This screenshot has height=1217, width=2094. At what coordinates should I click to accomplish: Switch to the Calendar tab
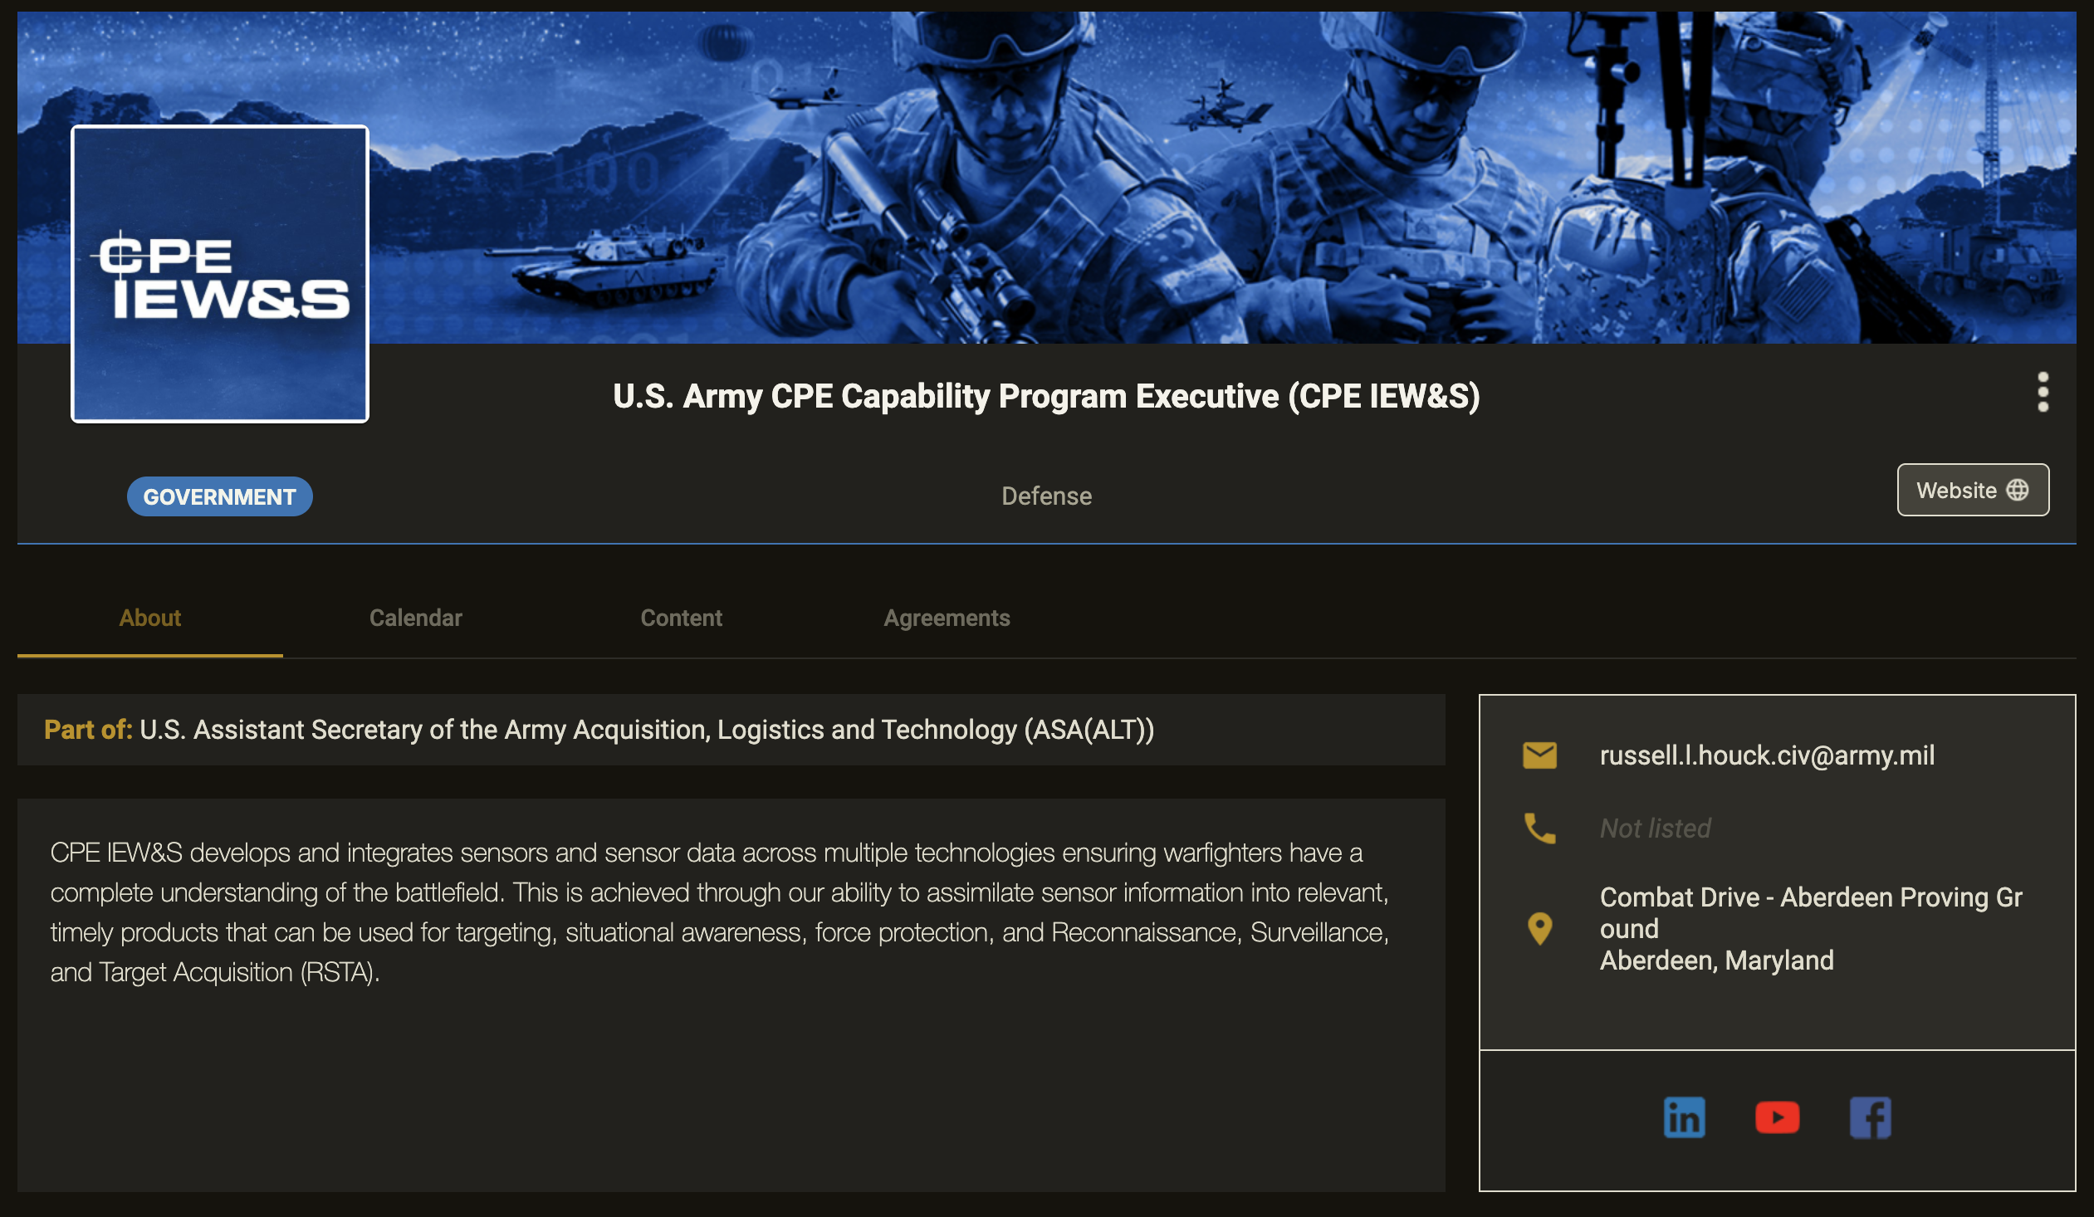(x=415, y=618)
